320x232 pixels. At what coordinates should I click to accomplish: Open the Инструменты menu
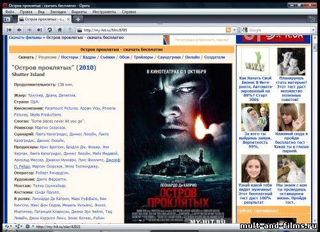[104, 12]
